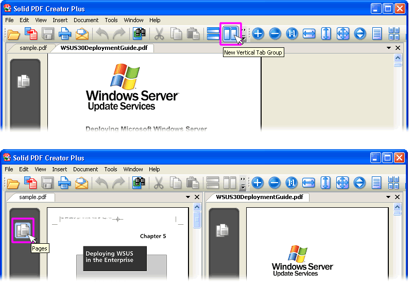Click Fit Height icon in upper window
Image resolution: width=412 pixels, height=288 pixels.
326,33
